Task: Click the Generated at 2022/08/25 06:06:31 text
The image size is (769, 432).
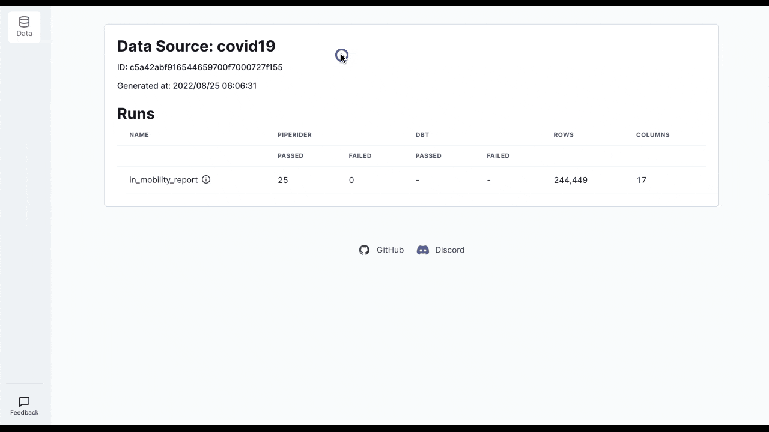Action: tap(187, 86)
